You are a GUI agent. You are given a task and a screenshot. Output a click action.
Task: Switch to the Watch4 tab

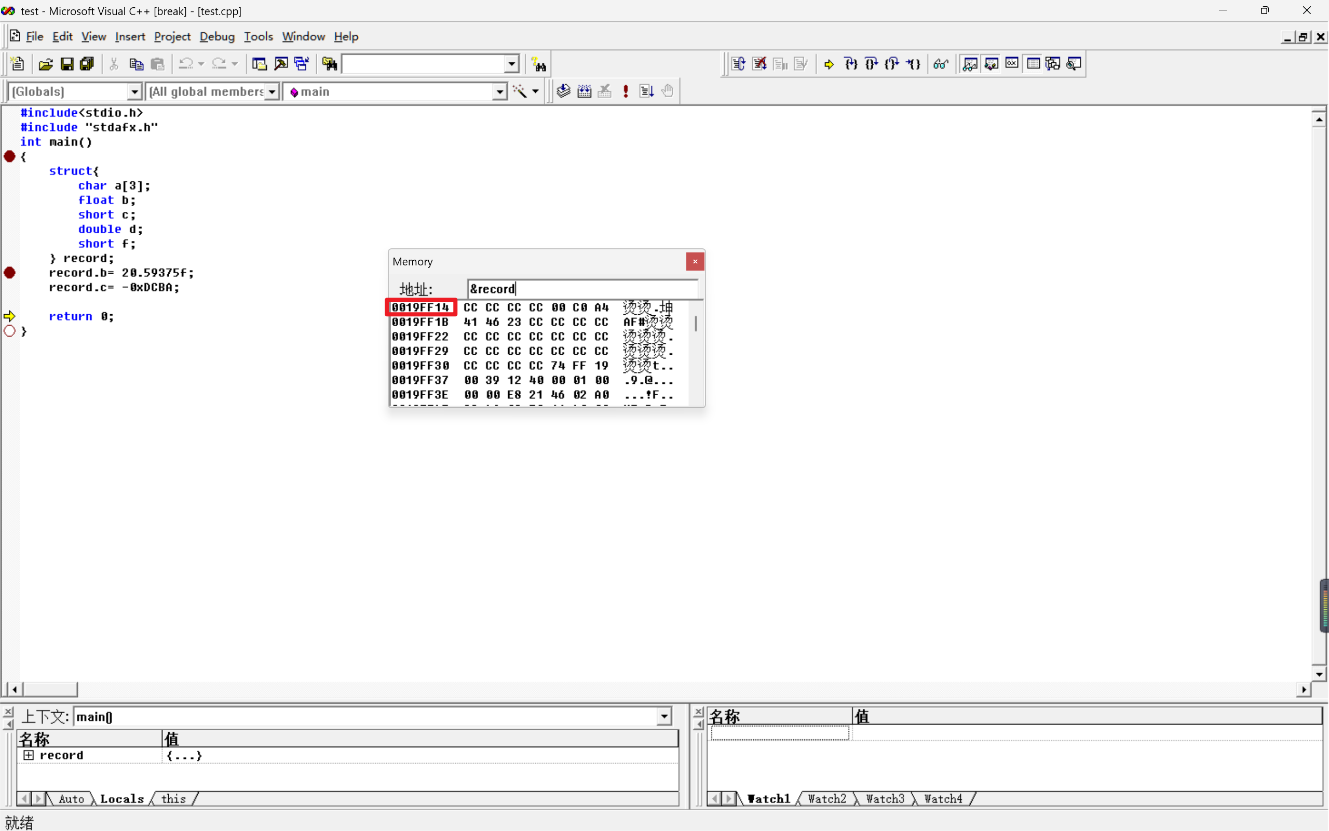coord(943,799)
